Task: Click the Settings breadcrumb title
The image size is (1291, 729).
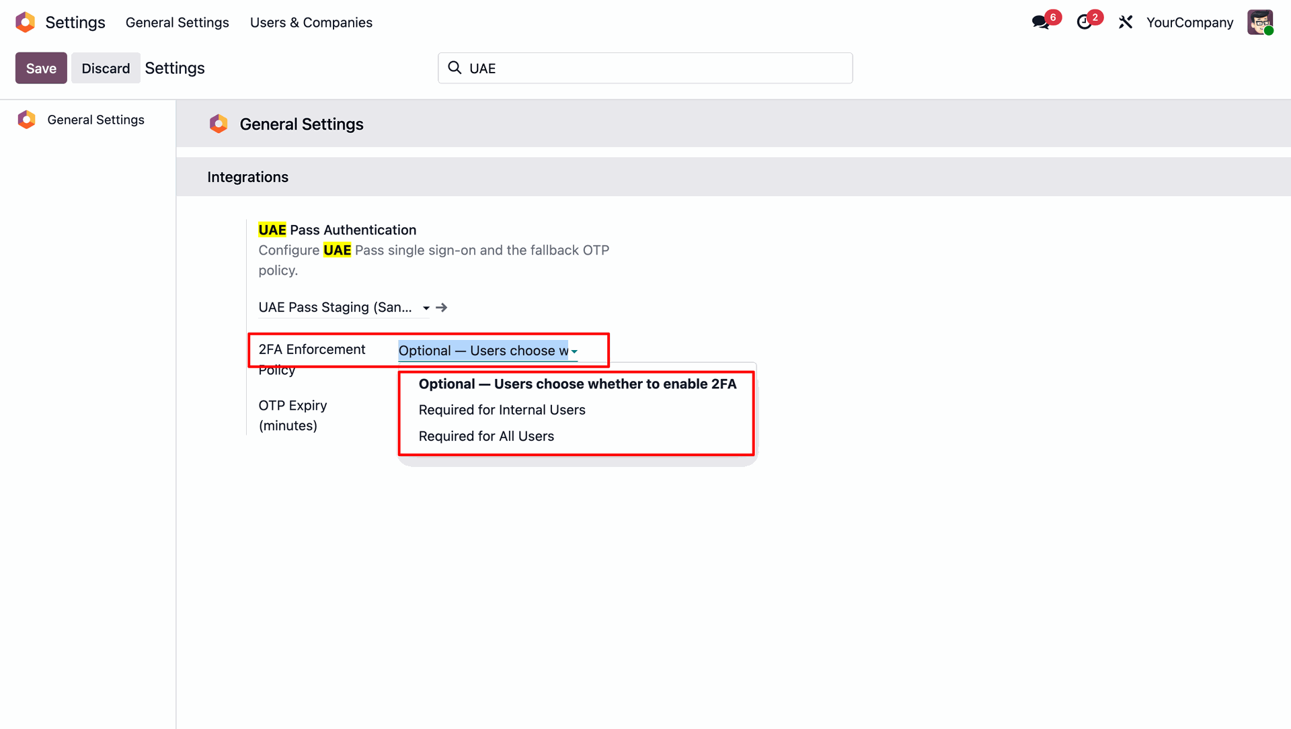Action: pyautogui.click(x=175, y=68)
